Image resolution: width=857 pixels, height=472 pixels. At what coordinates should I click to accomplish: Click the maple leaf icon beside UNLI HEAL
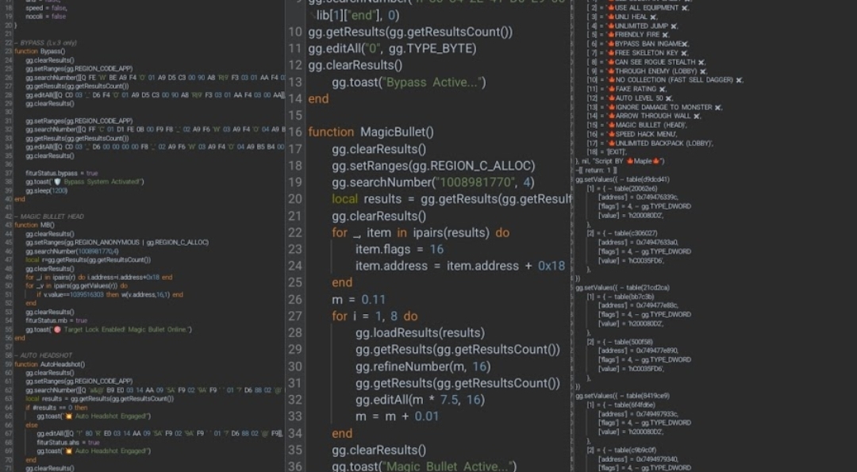(611, 17)
